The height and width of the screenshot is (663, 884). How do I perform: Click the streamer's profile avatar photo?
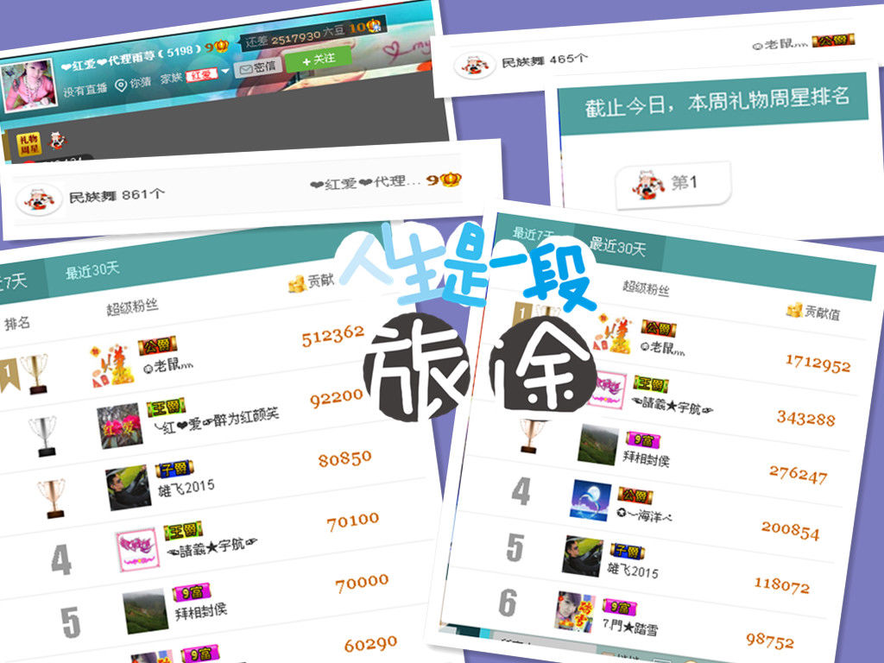point(30,86)
